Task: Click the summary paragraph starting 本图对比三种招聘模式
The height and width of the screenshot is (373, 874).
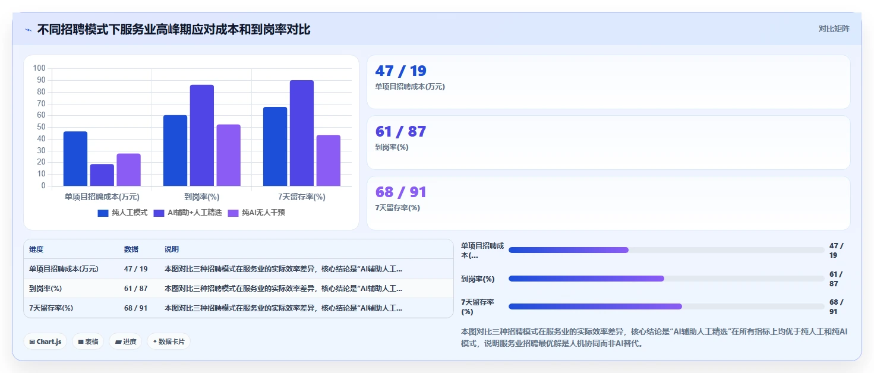Action: point(654,337)
